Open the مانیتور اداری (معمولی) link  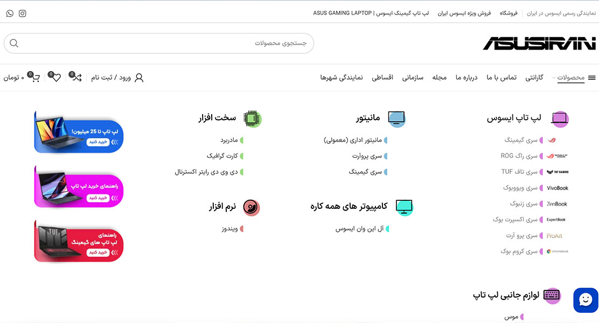[353, 140]
